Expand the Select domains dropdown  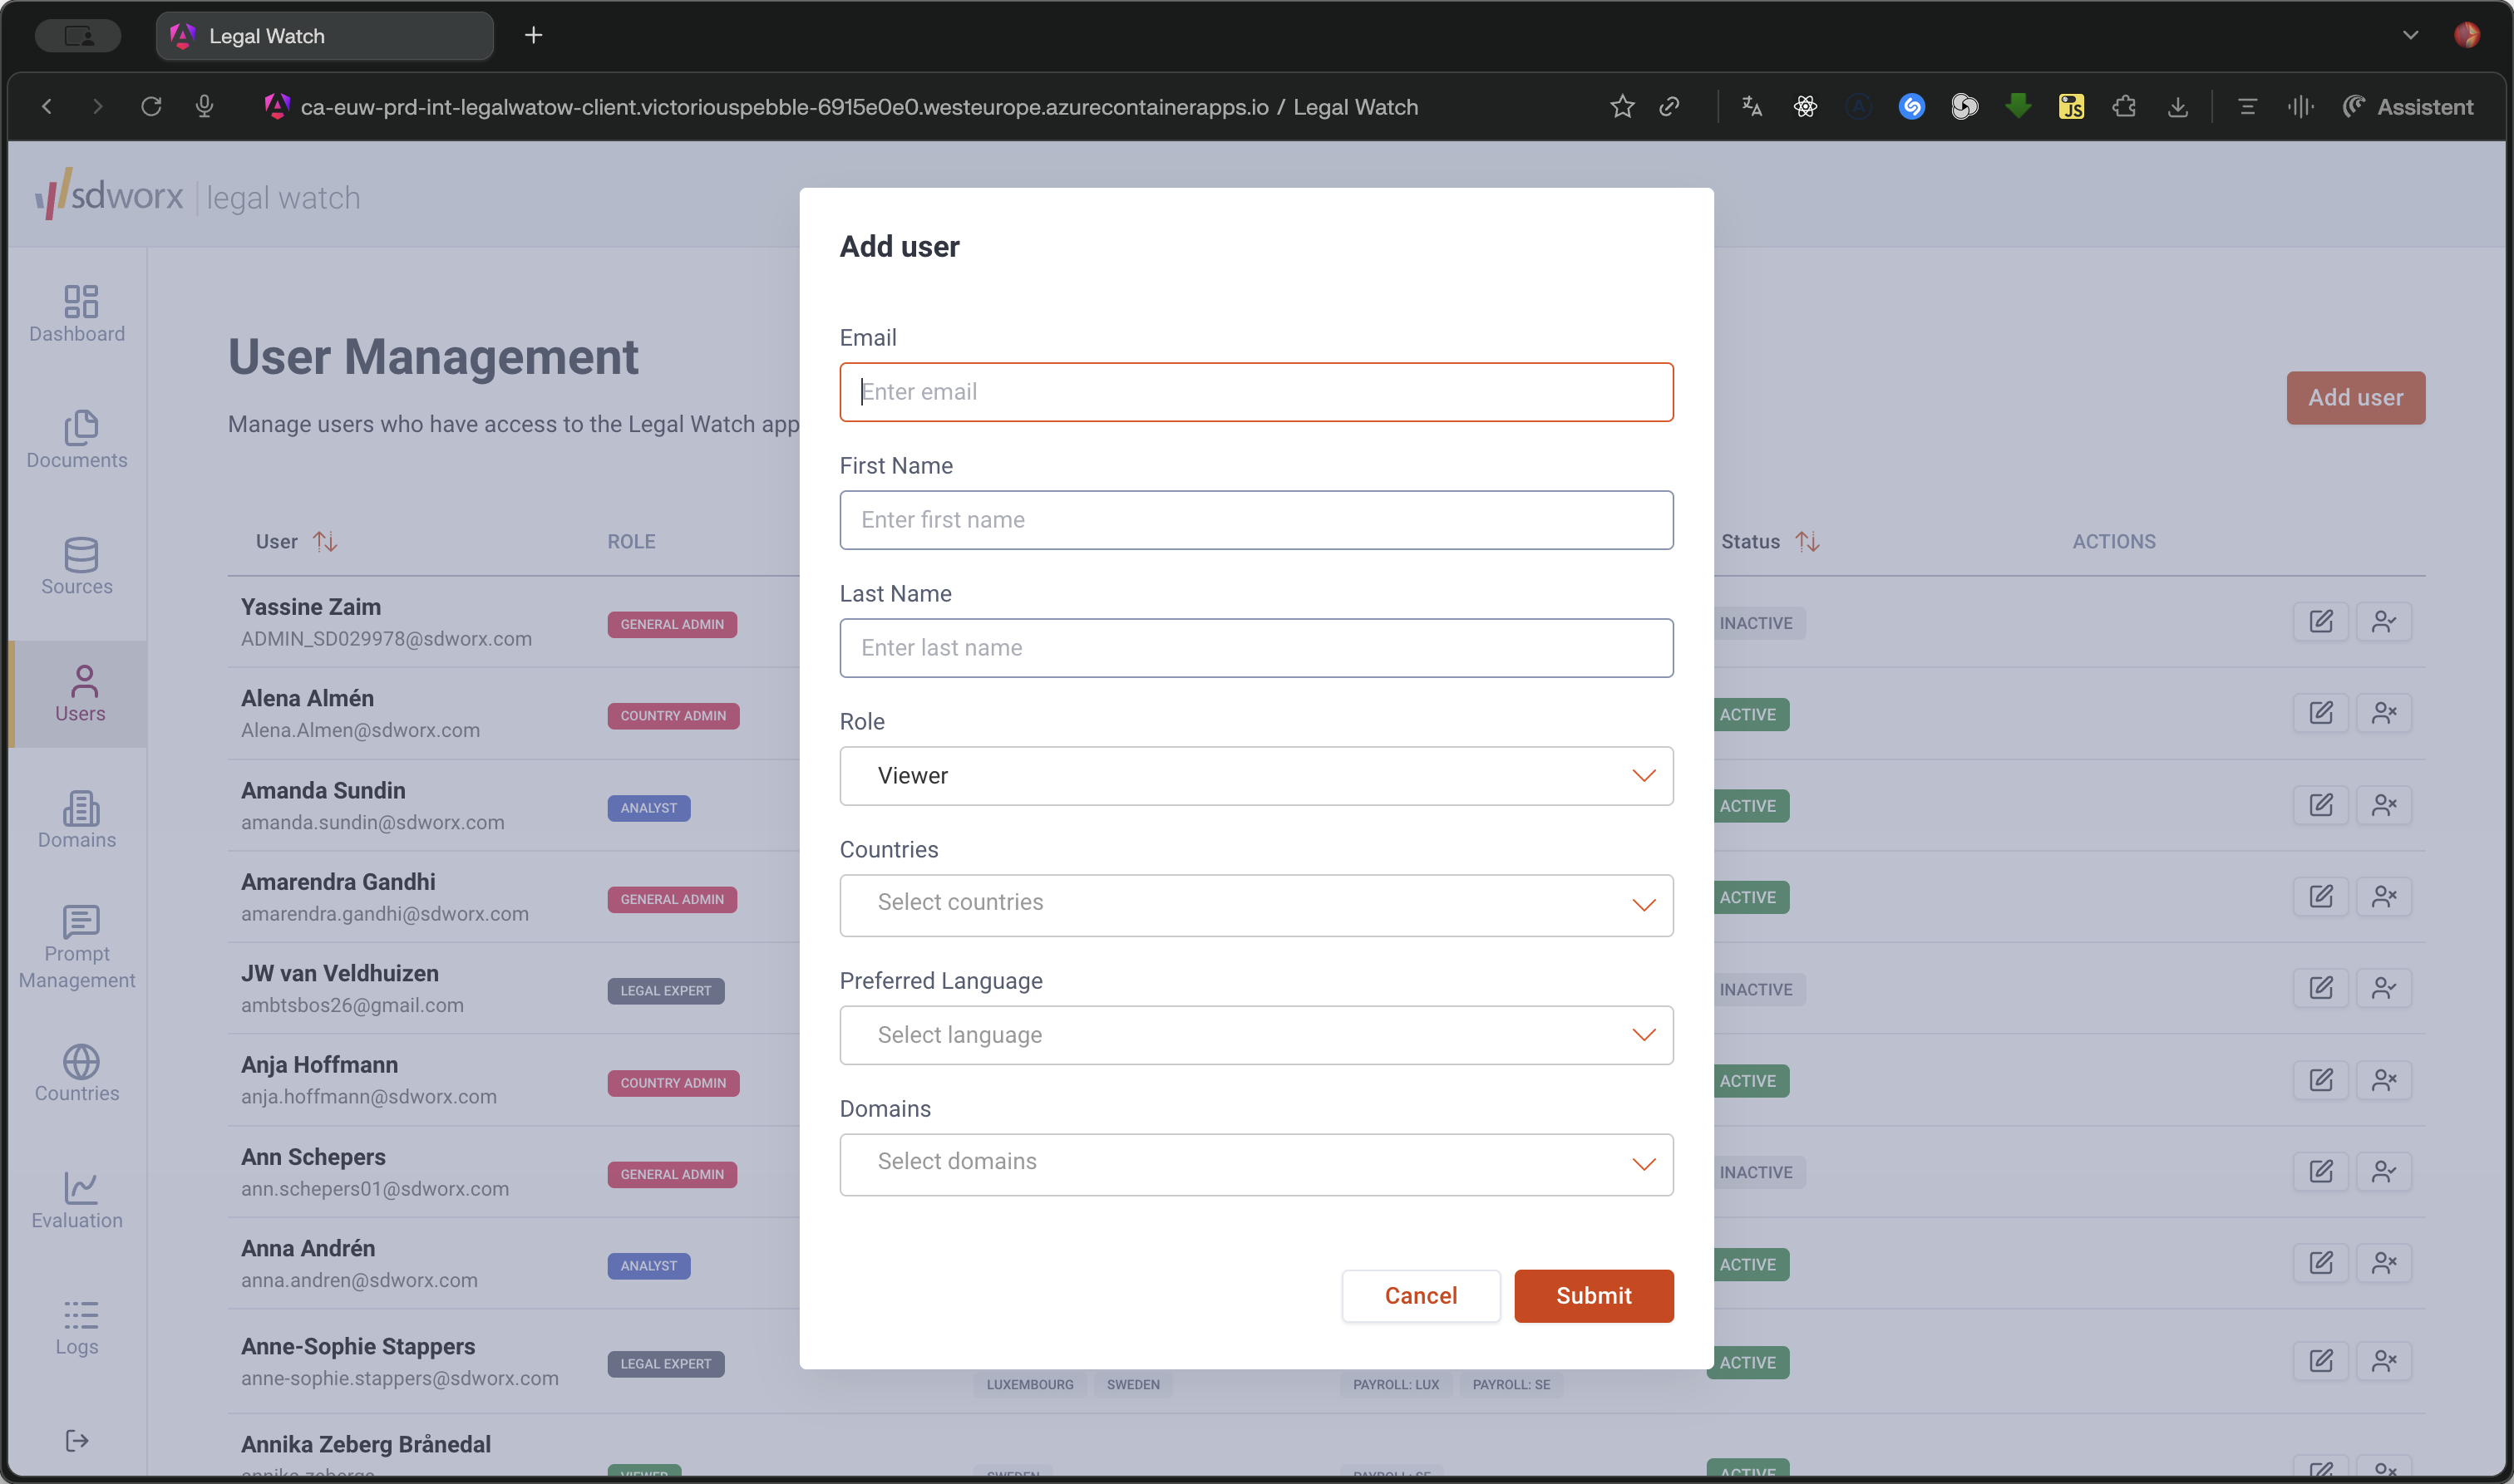point(1255,1164)
